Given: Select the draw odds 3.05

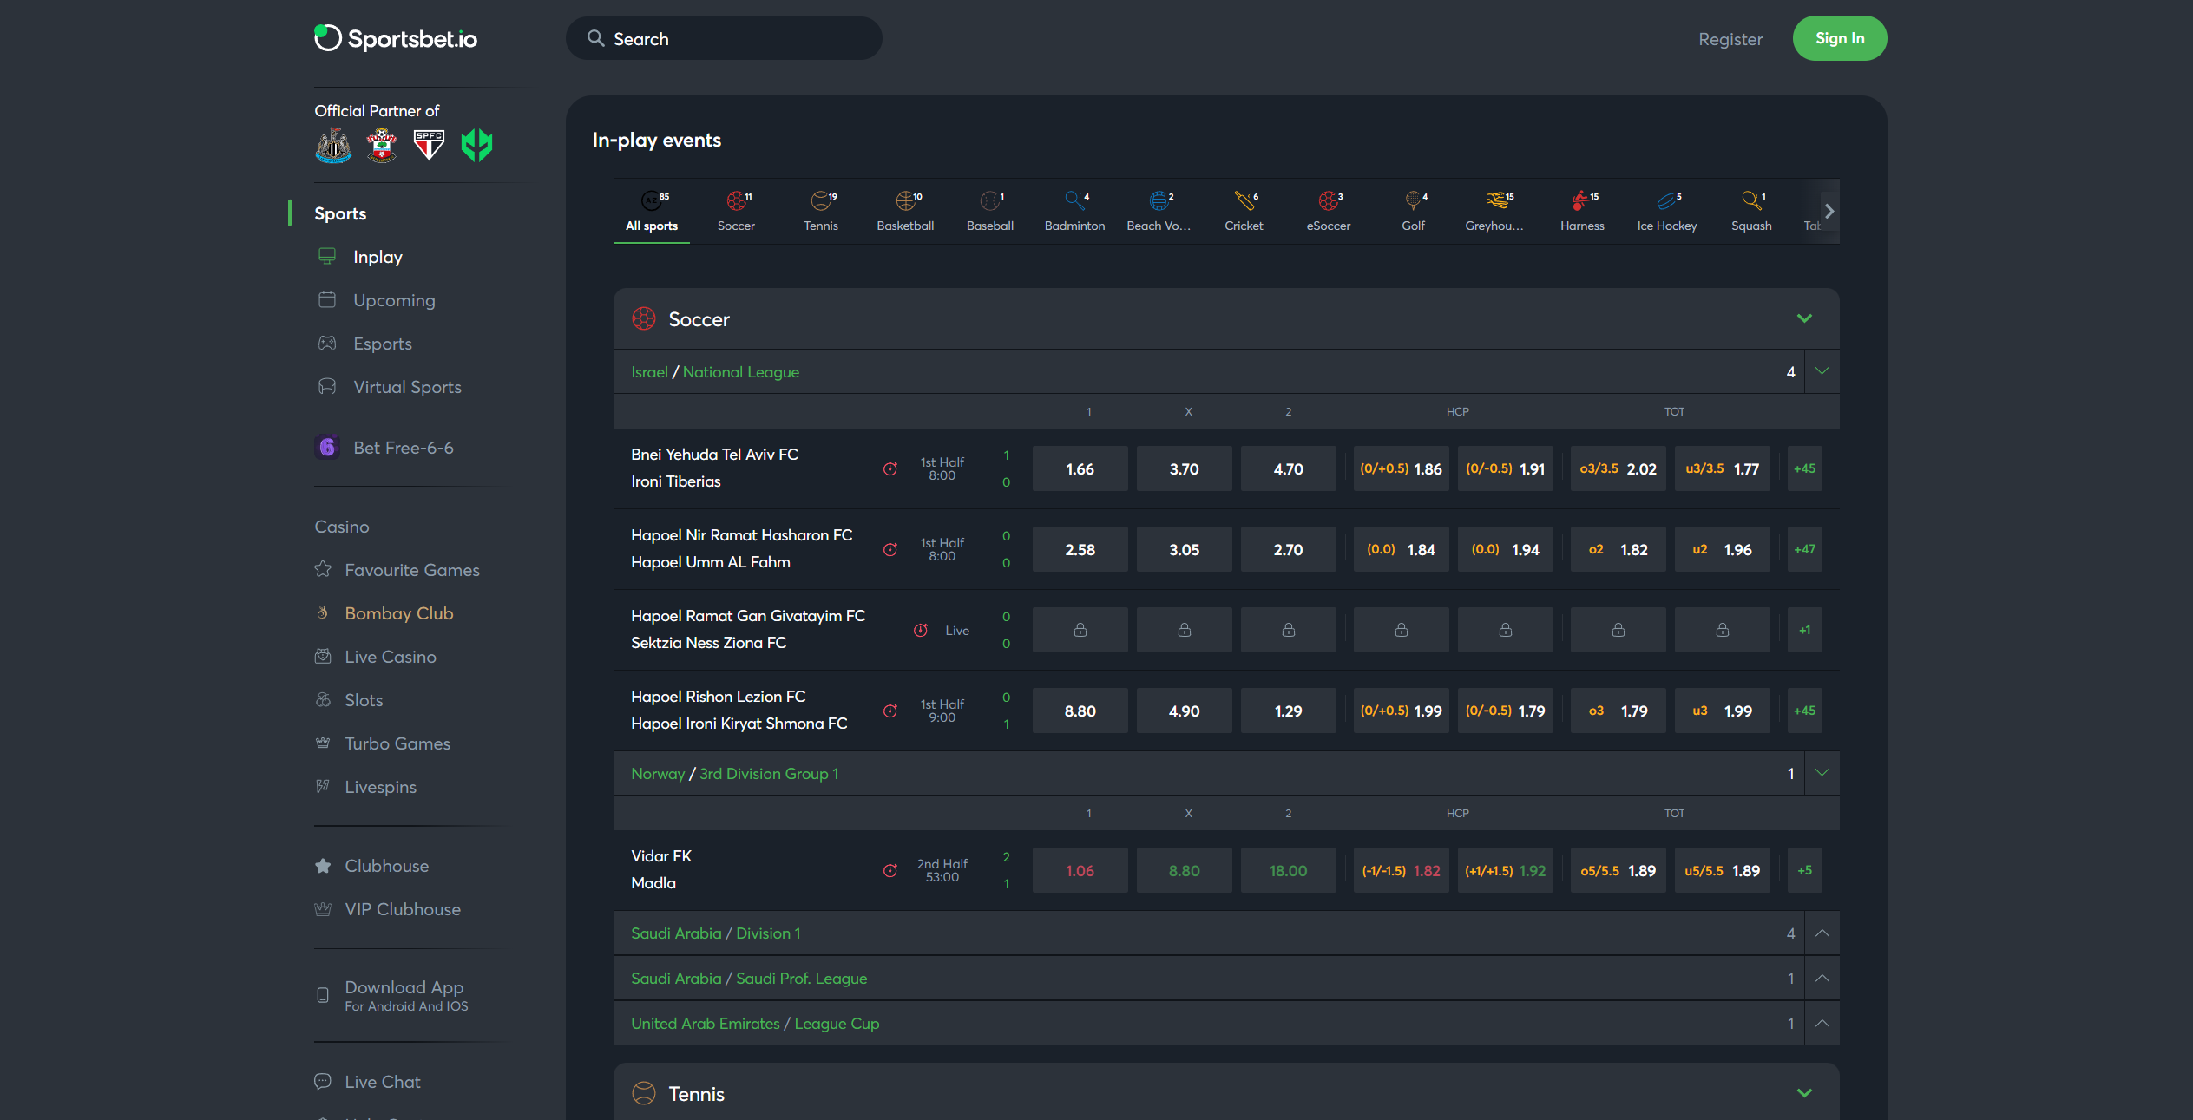Looking at the screenshot, I should [x=1185, y=549].
